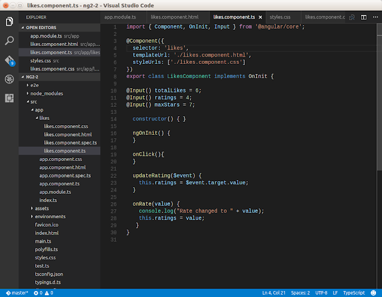The height and width of the screenshot is (297, 382).
Task: Change language mode via TypeScript
Action: 354,293
